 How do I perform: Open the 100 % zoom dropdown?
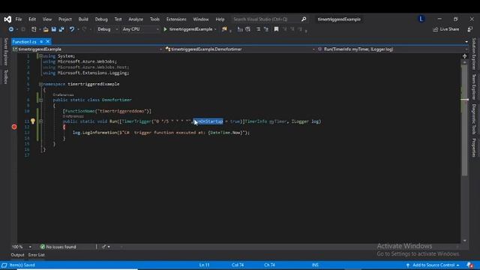(x=30, y=247)
